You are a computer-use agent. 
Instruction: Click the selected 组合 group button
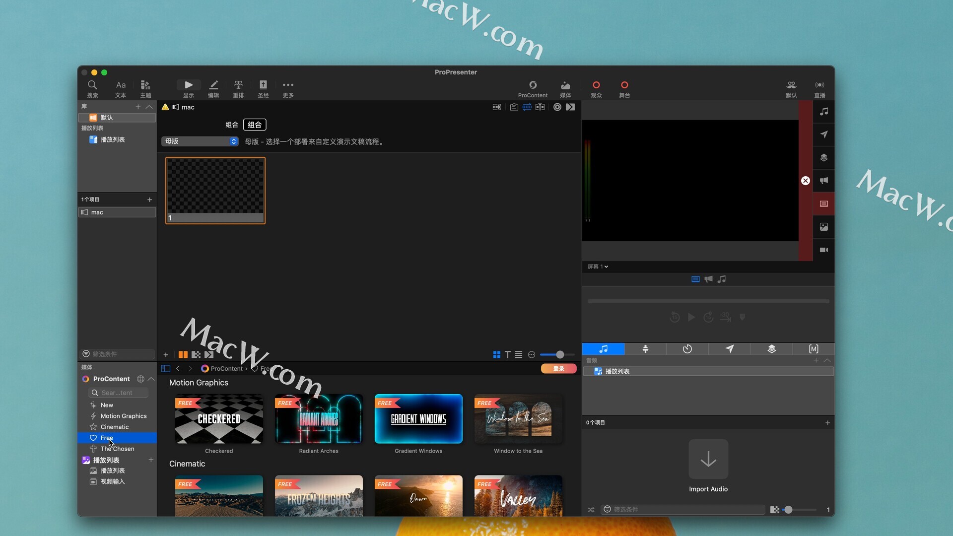(255, 125)
